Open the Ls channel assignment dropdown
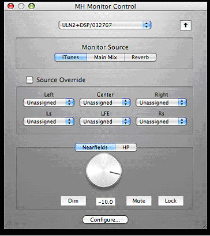This screenshot has width=210, height=236. 49,121
